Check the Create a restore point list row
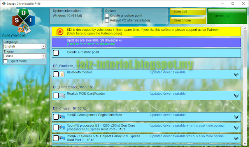The height and width of the screenshot is (147, 249). click(x=56, y=53)
